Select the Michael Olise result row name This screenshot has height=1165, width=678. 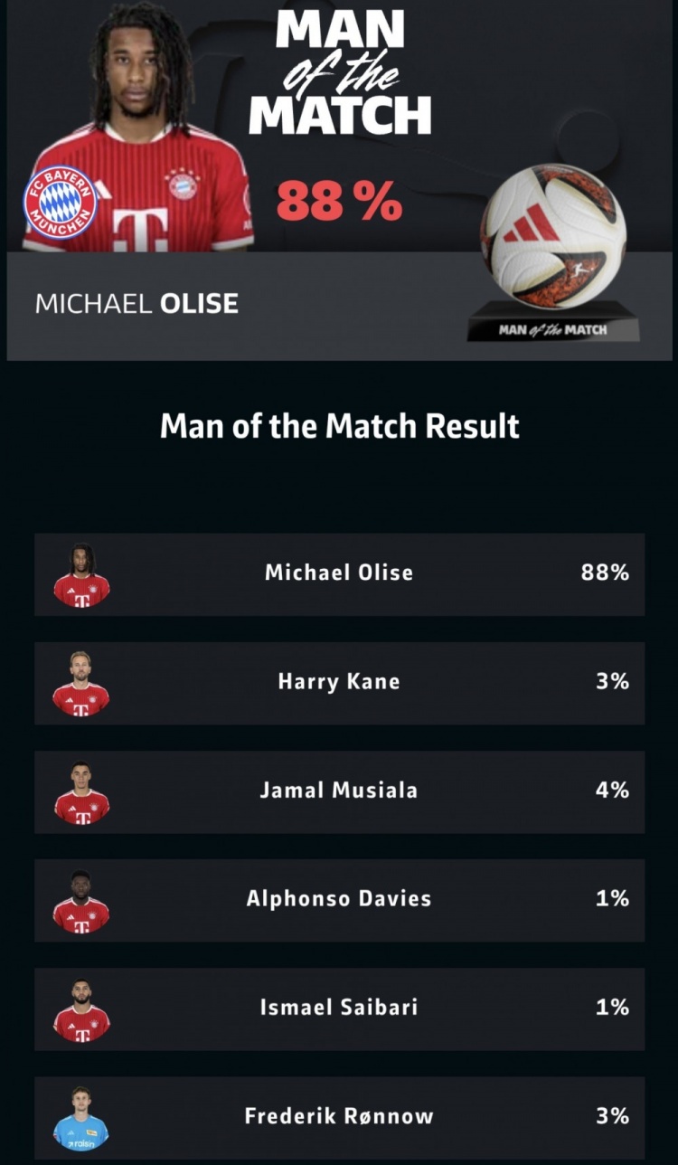pos(339,573)
